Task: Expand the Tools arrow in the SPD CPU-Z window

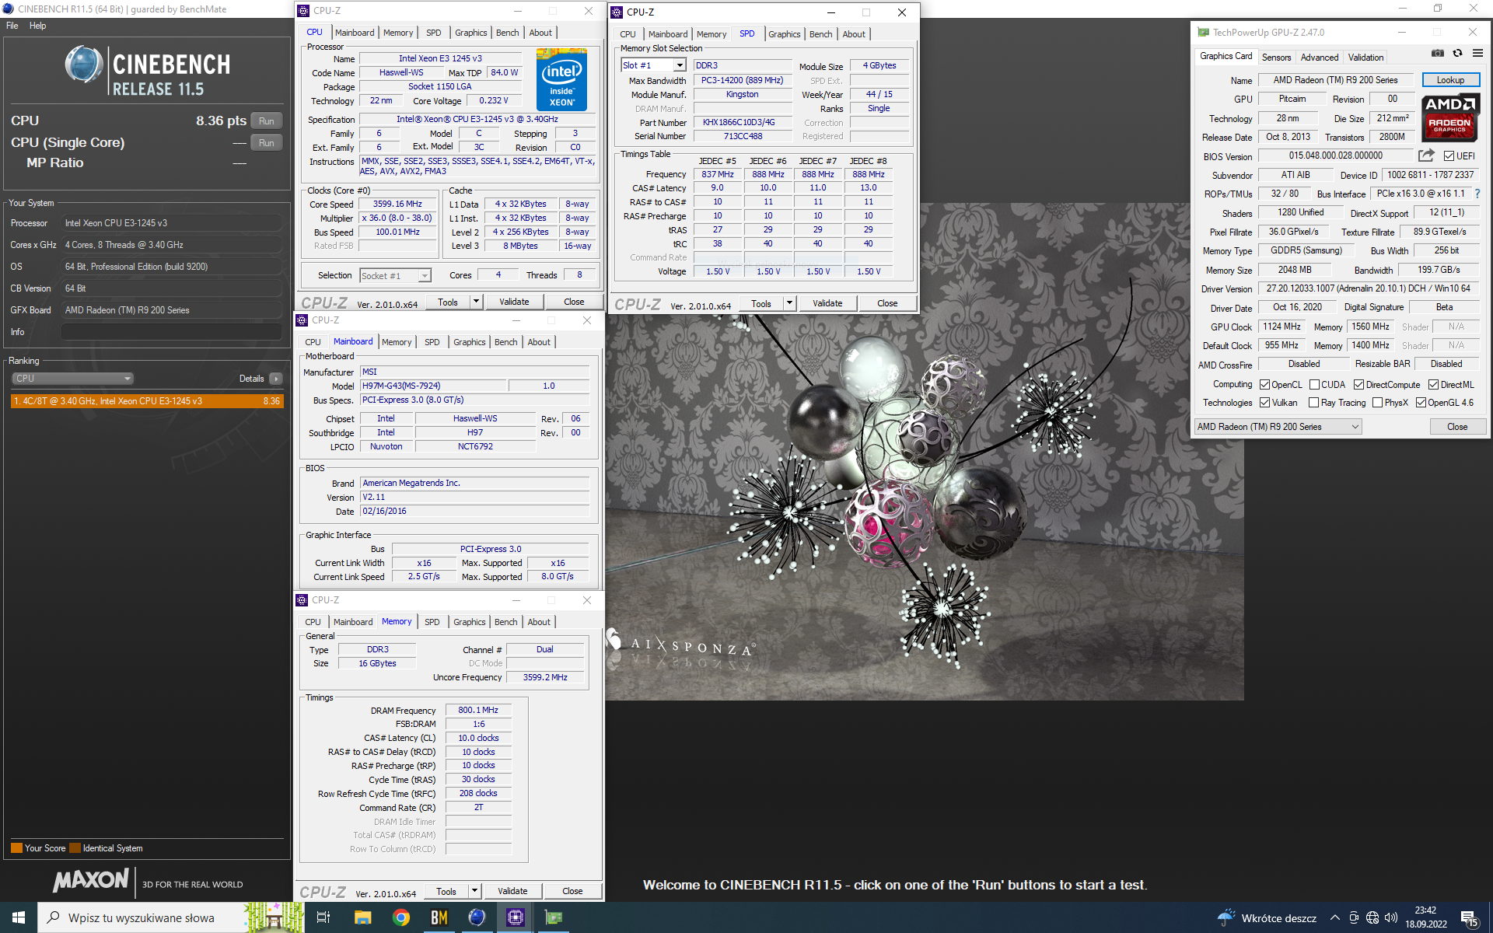Action: pos(789,303)
